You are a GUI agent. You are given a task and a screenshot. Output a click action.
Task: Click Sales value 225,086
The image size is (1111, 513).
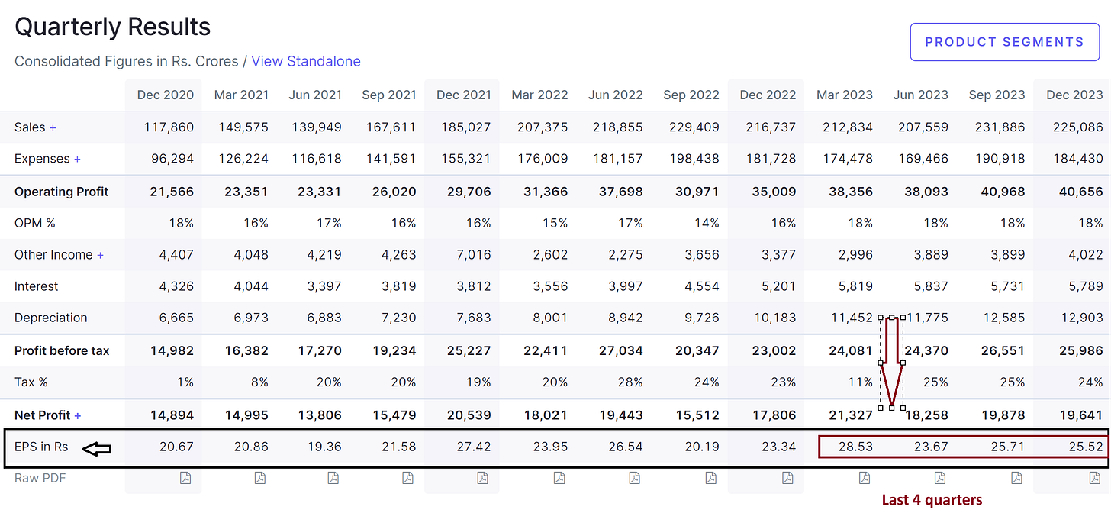pyautogui.click(x=1077, y=127)
